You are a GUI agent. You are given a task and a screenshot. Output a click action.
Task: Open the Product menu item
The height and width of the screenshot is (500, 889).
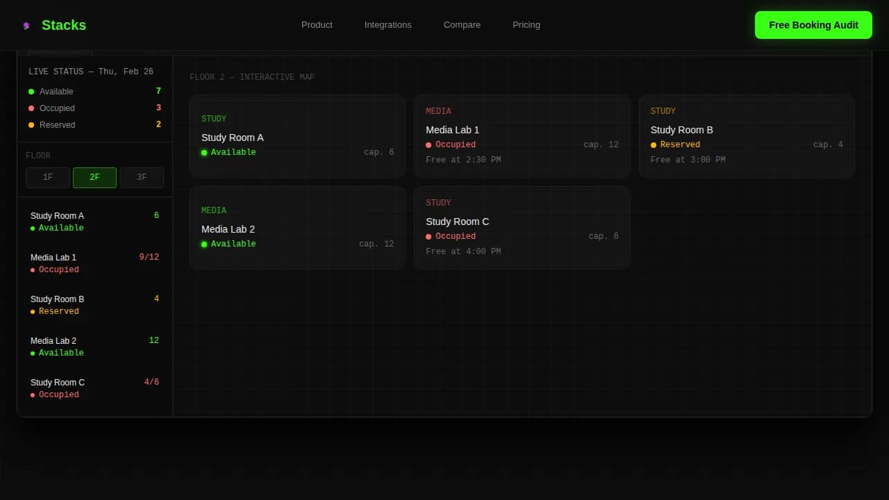(x=317, y=25)
